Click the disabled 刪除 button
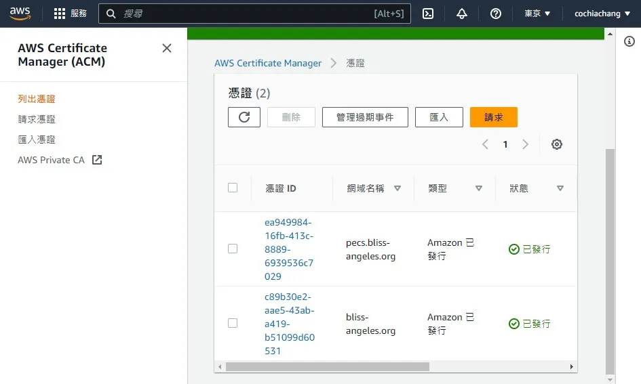 [291, 117]
